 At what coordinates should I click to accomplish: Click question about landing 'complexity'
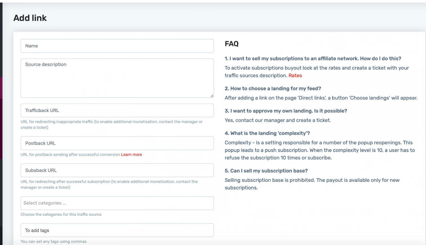(x=267, y=133)
